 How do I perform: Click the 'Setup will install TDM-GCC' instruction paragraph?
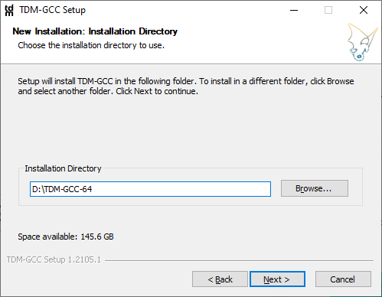tap(186, 86)
